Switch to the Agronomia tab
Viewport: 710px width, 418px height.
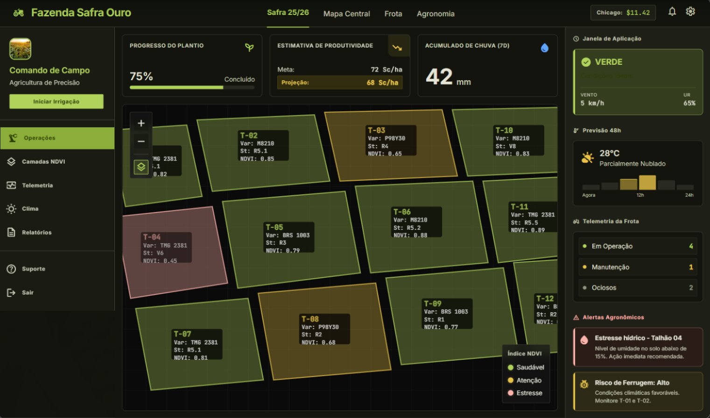[436, 14]
